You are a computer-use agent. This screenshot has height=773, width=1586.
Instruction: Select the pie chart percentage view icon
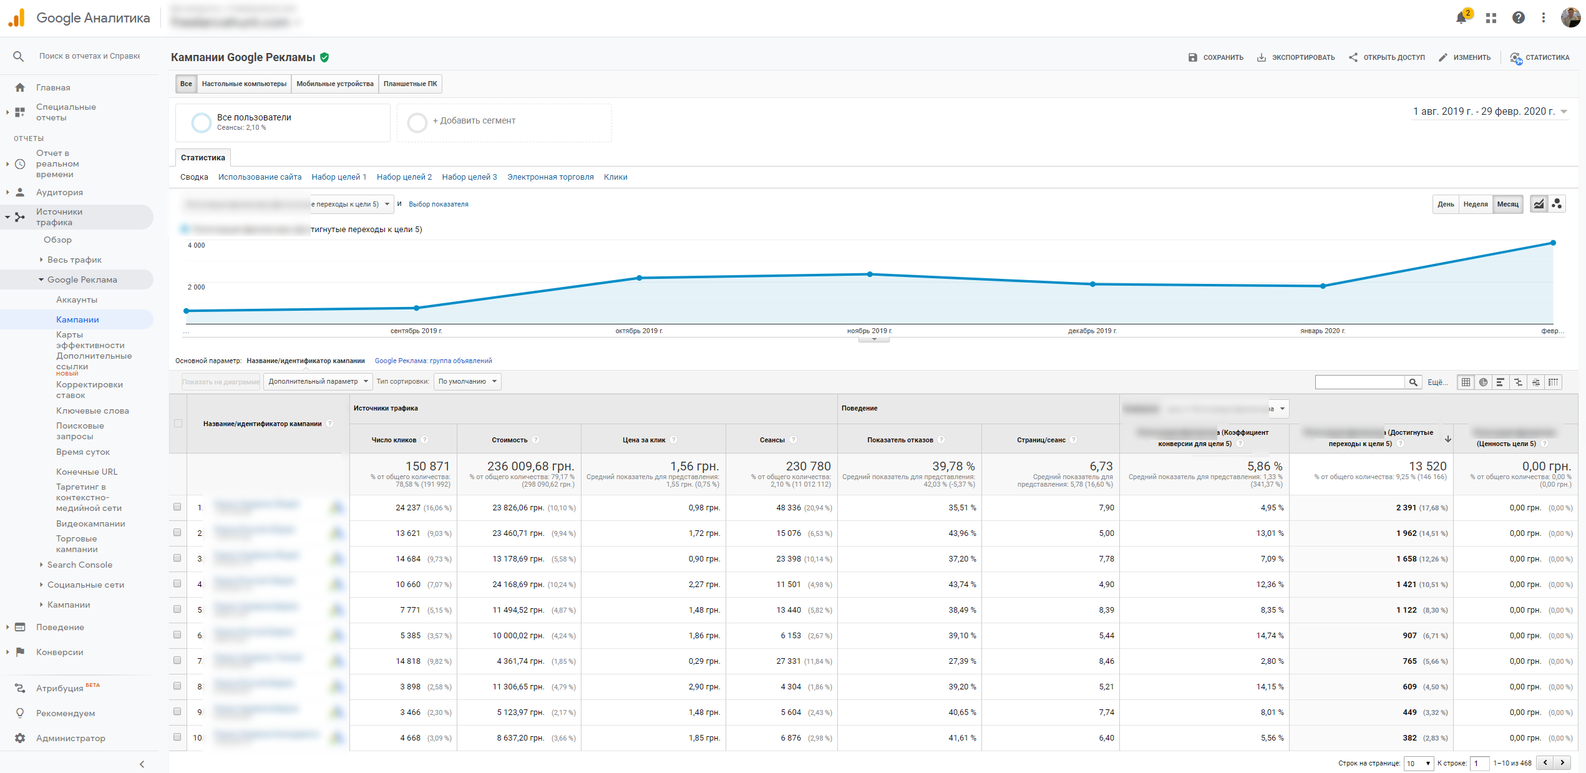[1483, 382]
